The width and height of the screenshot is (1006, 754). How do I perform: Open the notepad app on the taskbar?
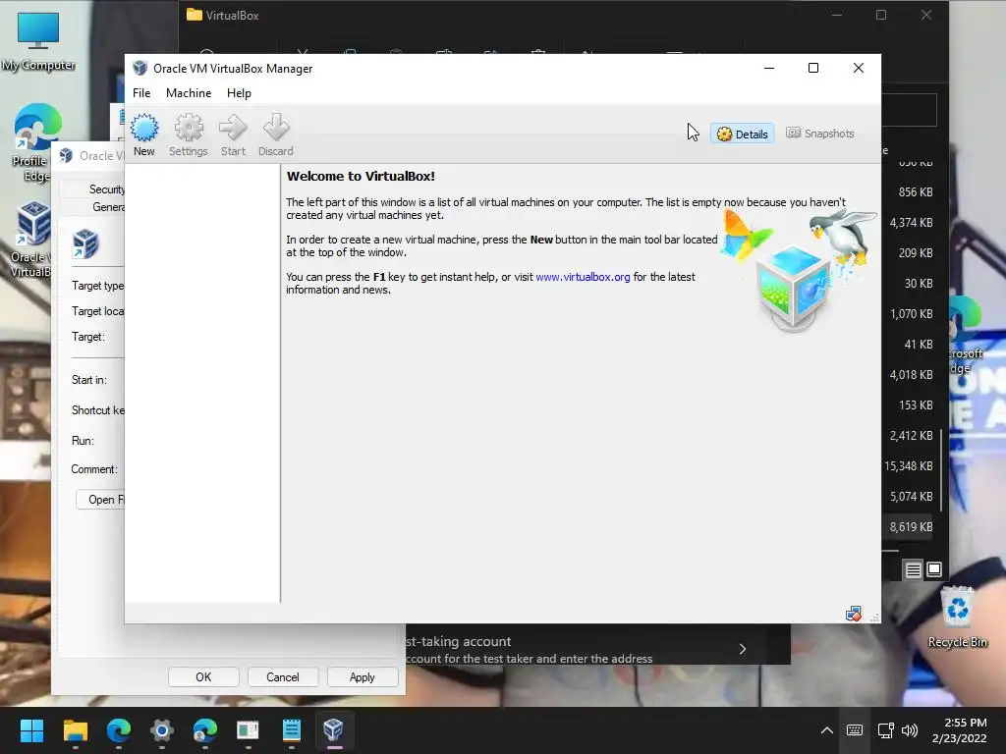click(291, 730)
